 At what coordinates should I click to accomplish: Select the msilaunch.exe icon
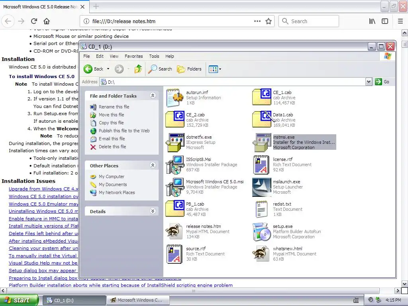pos(261,187)
